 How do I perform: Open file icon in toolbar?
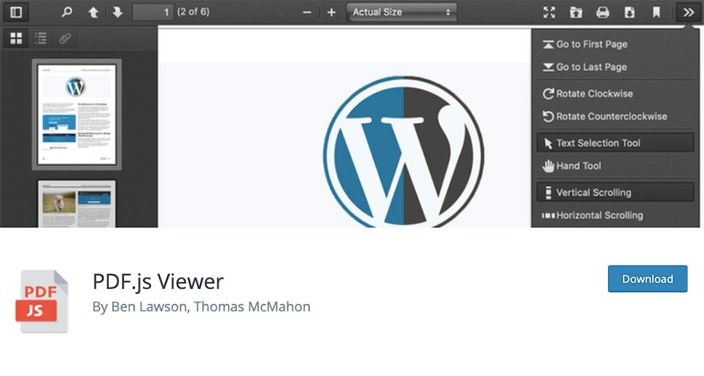[576, 12]
